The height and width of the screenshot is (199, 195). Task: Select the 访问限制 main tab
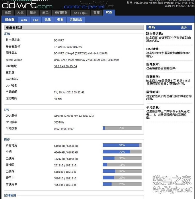[61, 13]
